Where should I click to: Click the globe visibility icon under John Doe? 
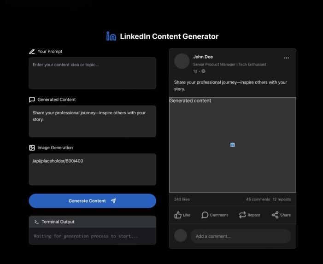click(x=203, y=71)
